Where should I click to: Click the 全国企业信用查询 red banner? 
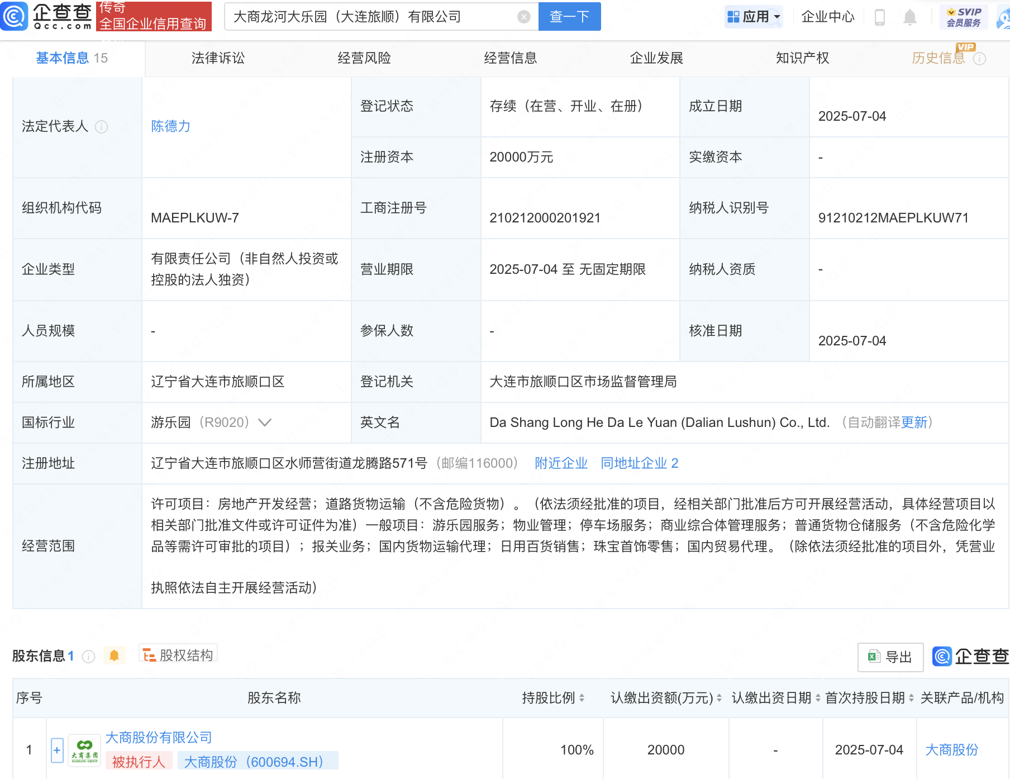click(x=154, y=16)
